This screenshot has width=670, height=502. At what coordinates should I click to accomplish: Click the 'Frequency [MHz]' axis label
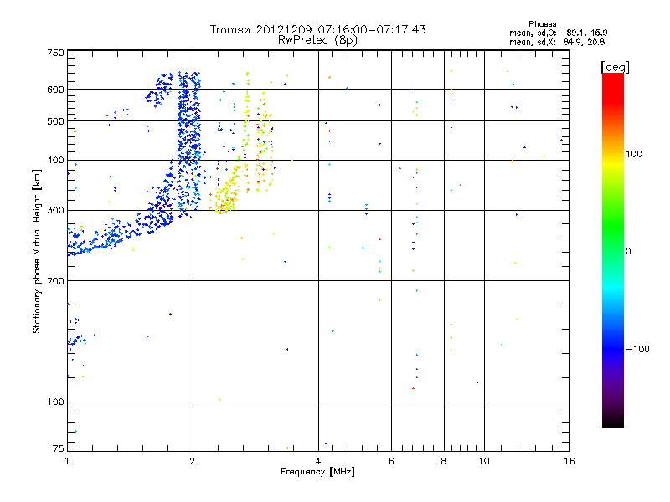click(317, 472)
